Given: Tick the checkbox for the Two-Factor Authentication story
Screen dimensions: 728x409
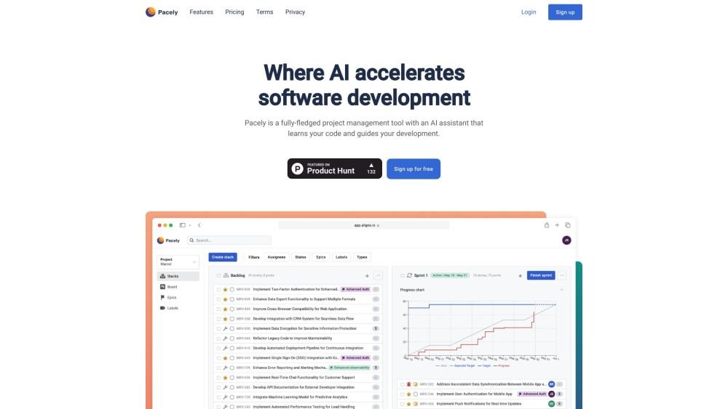Looking at the screenshot, I should click(218, 289).
